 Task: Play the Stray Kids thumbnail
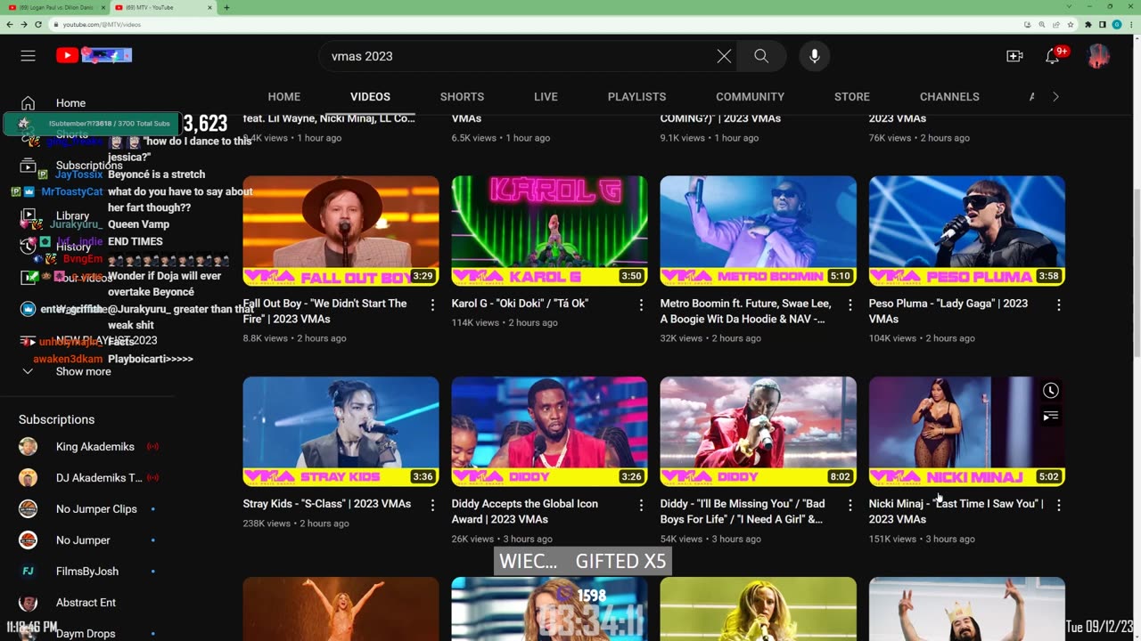click(x=341, y=431)
